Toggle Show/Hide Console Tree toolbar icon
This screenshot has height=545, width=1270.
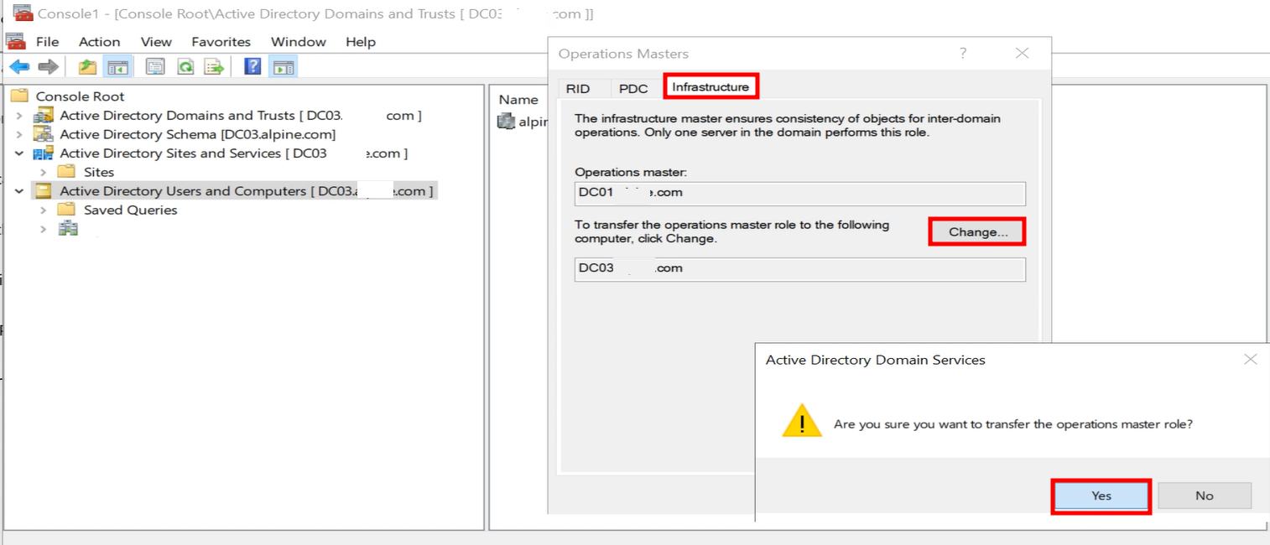[x=117, y=67]
